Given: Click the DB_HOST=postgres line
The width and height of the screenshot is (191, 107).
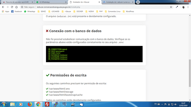Looking at the screenshot, I should point(56,51).
